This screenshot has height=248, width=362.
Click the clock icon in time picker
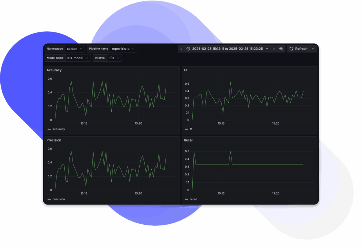(188, 49)
